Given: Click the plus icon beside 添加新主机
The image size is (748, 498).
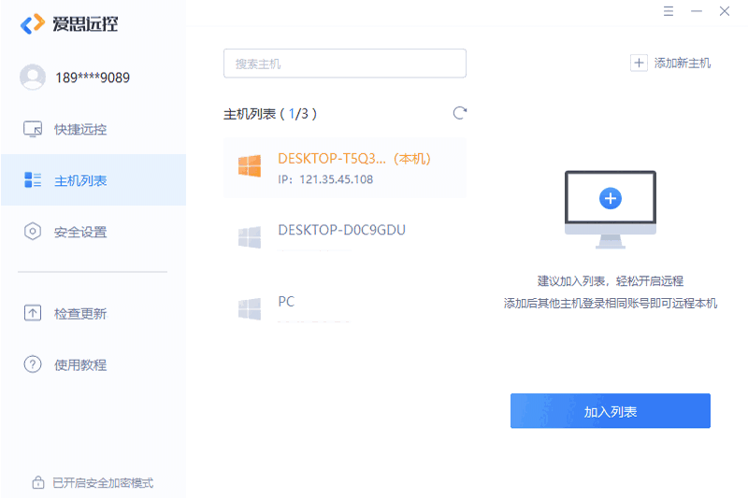Looking at the screenshot, I should tap(640, 63).
